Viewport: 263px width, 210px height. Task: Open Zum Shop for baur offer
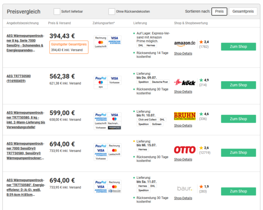(238, 192)
